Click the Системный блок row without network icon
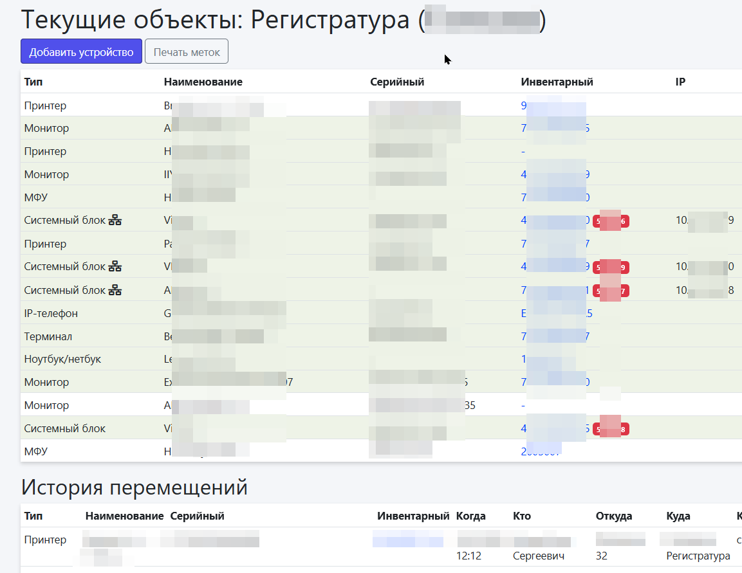This screenshot has width=742, height=573. (x=381, y=428)
